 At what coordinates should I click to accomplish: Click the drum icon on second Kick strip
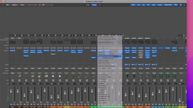pyautogui.click(x=19, y=76)
